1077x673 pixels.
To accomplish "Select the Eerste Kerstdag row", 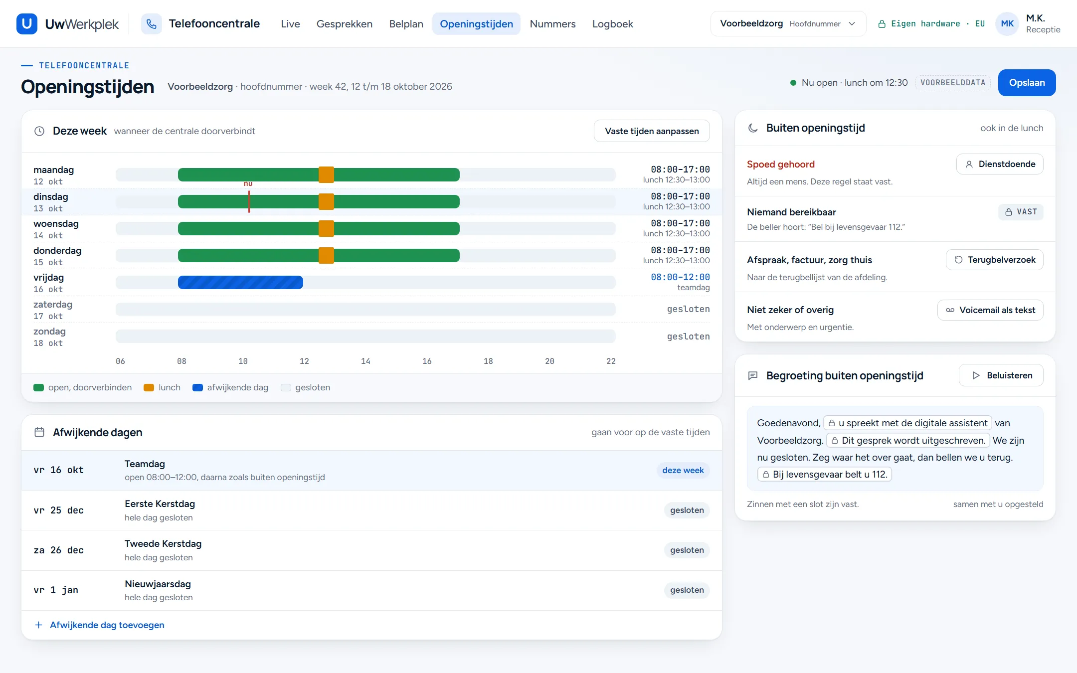I will 371,510.
